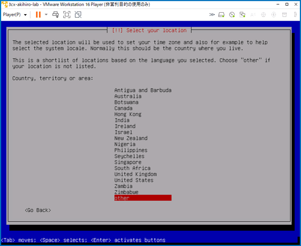Pick Hong Kong as location

tap(143, 114)
